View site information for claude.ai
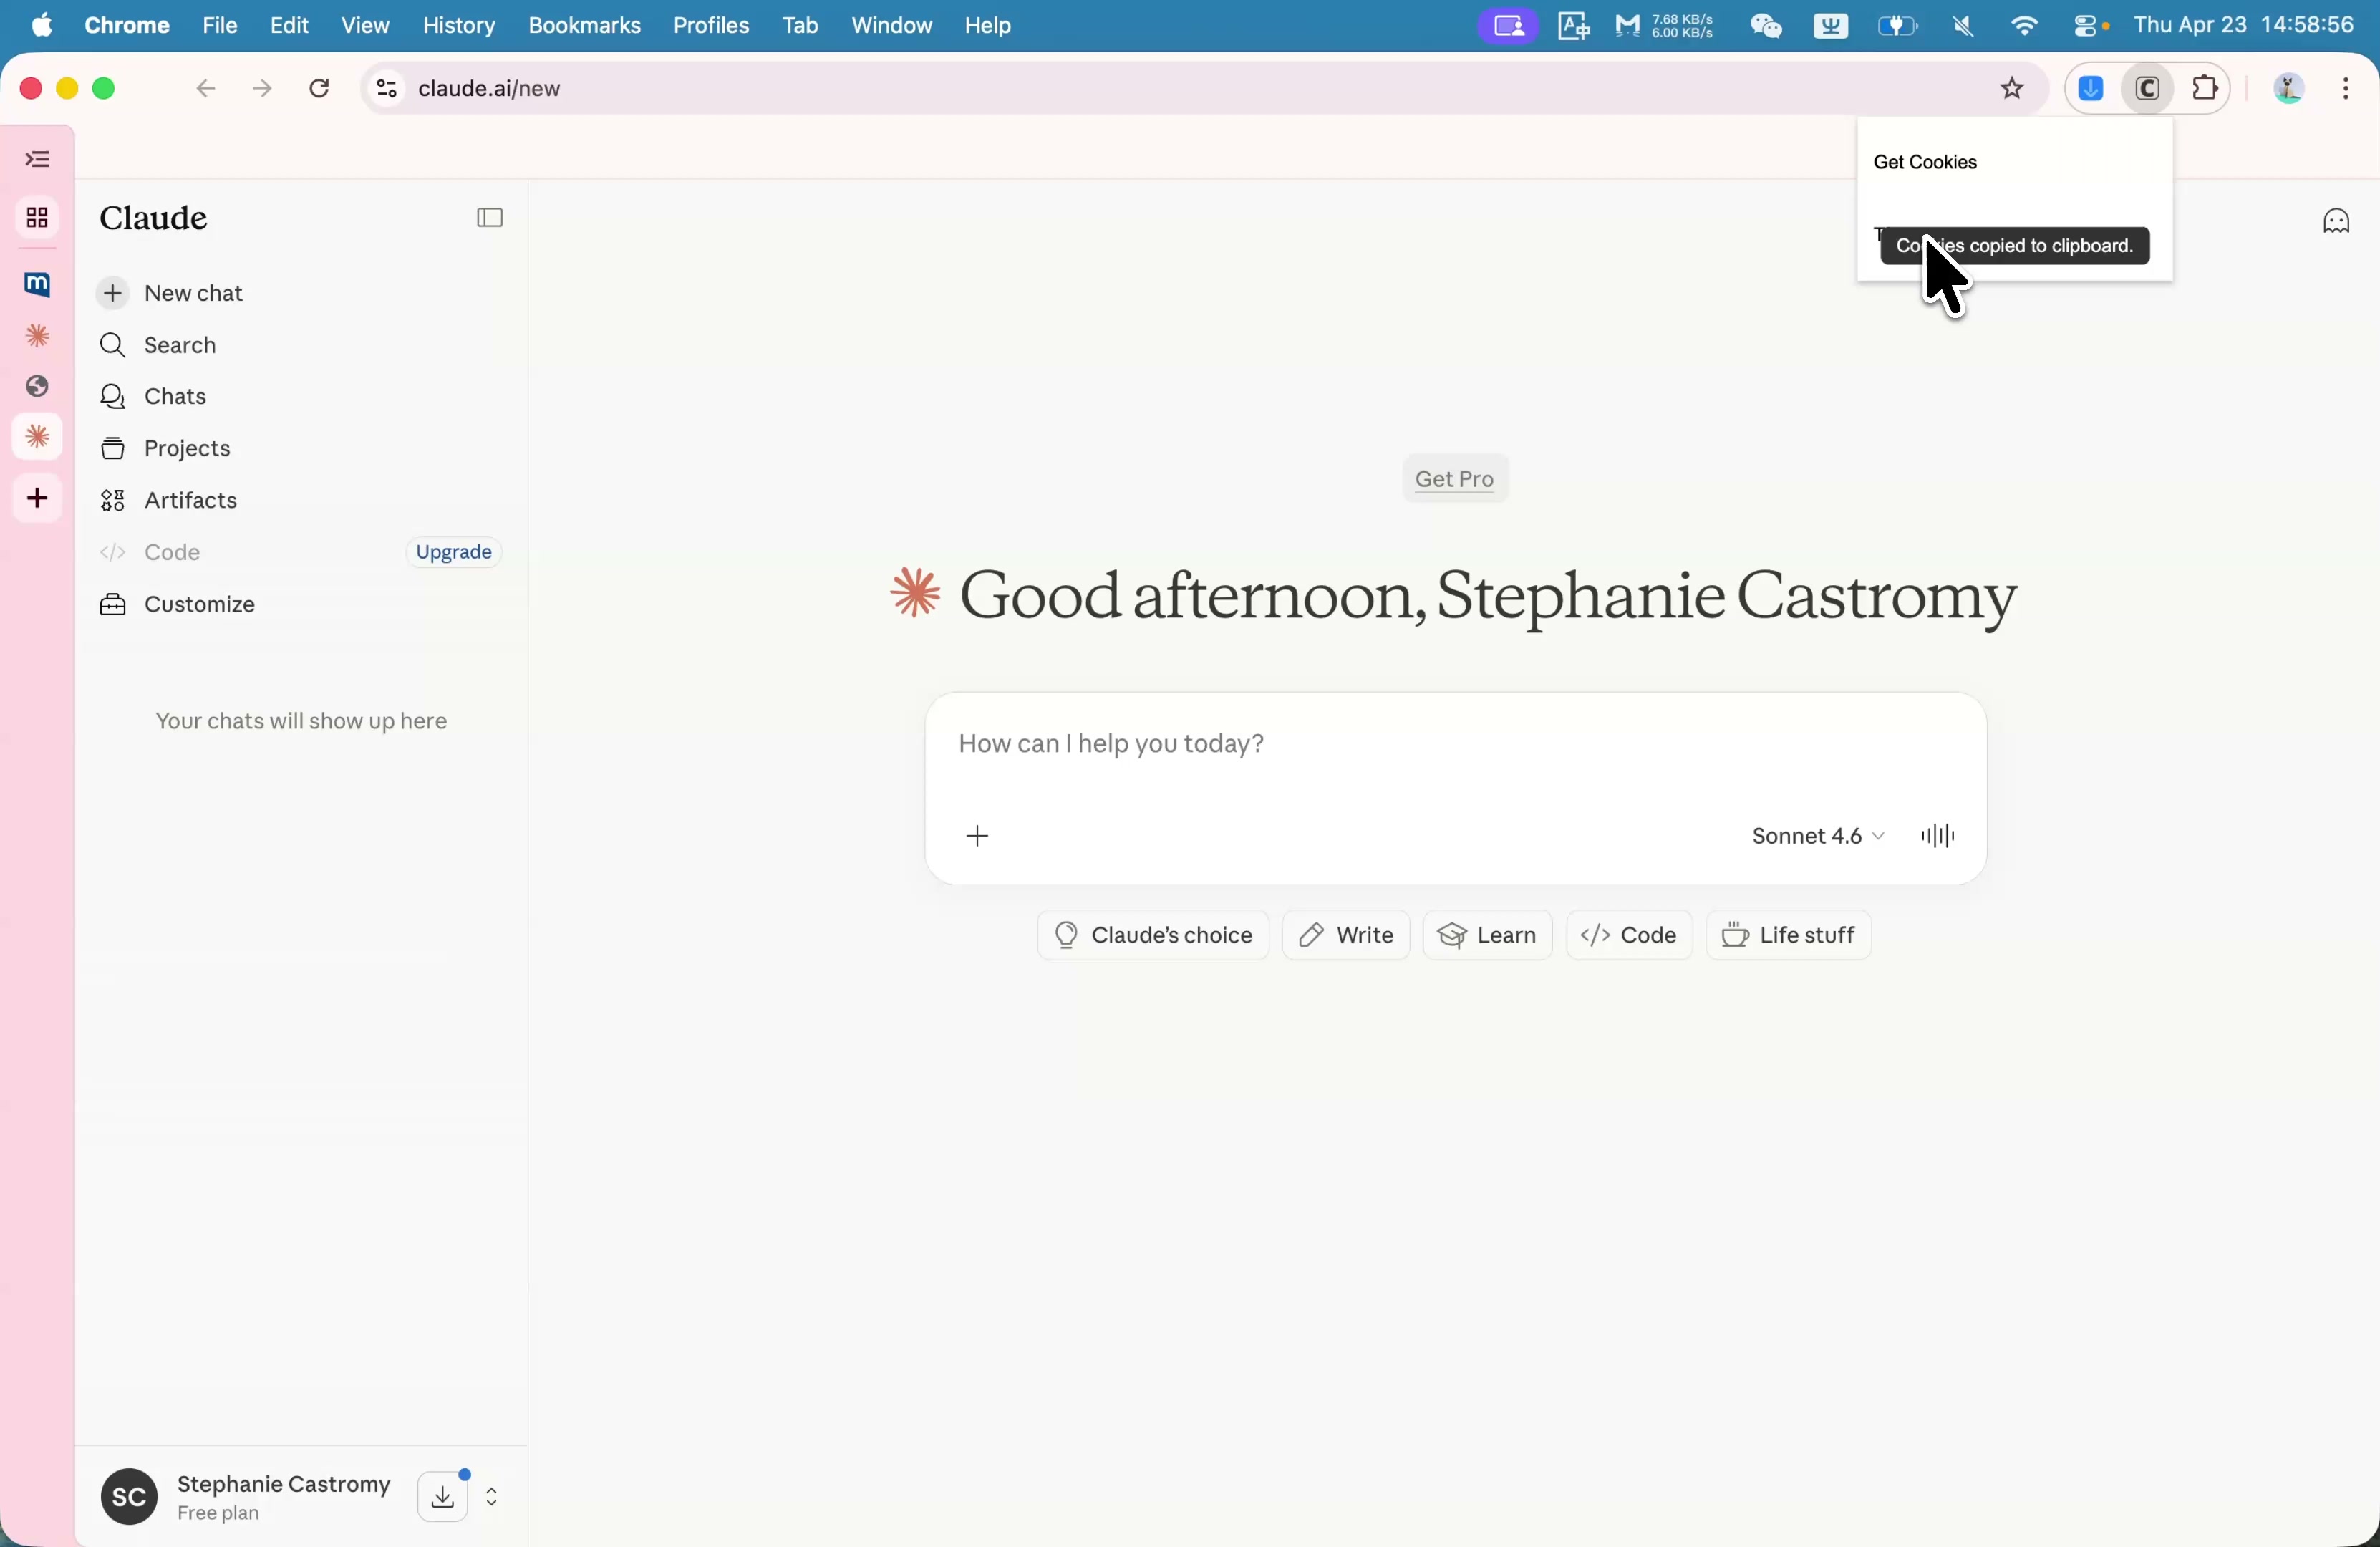This screenshot has height=1547, width=2380. click(x=386, y=89)
